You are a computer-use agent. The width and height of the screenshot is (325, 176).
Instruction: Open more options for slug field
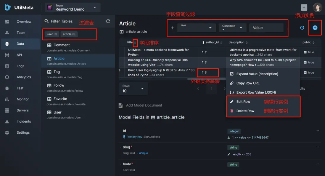(318, 147)
